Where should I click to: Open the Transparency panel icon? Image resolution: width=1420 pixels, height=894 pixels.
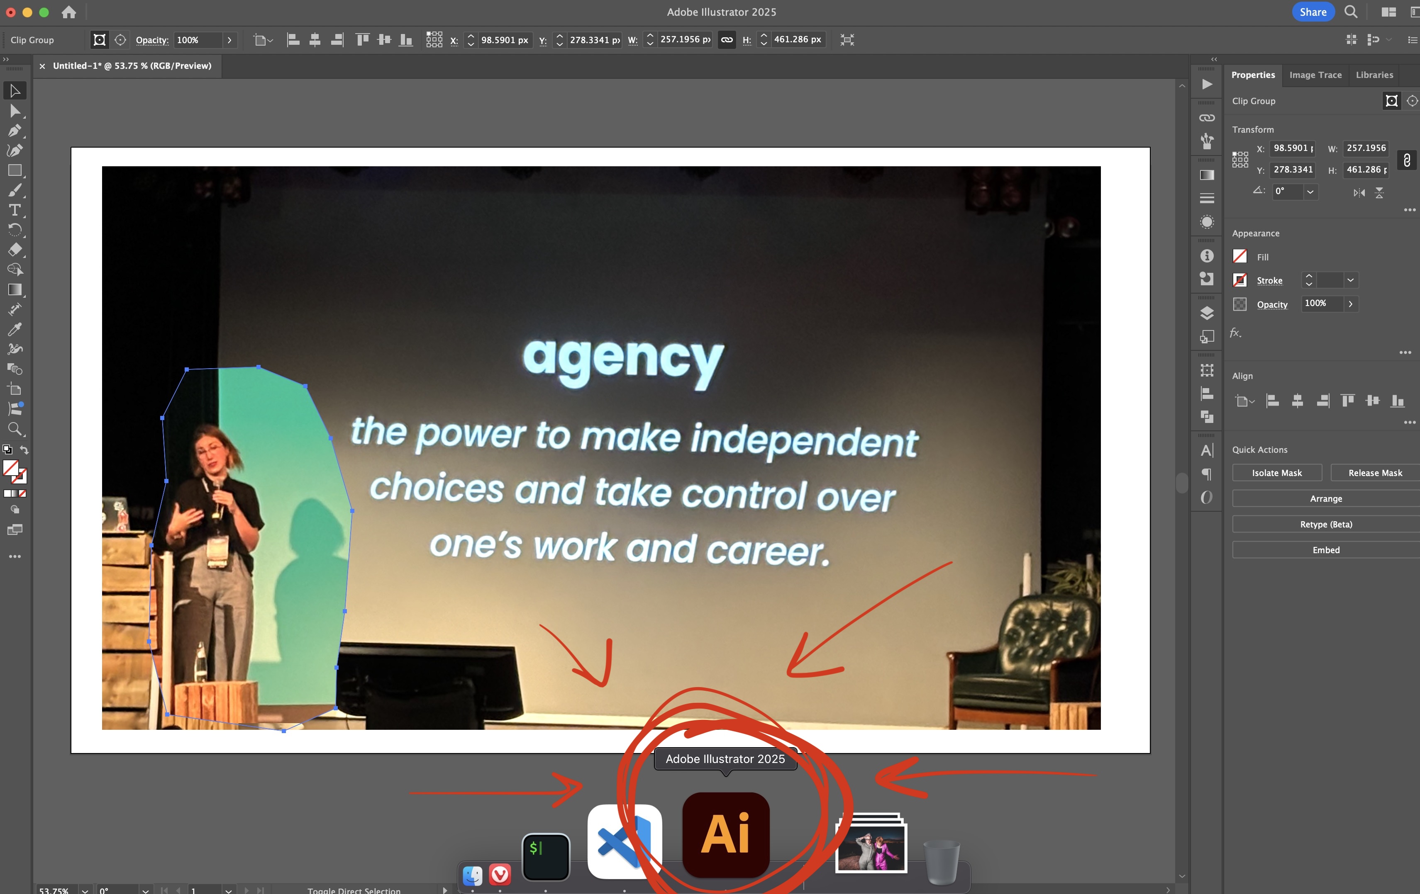[x=1207, y=222]
